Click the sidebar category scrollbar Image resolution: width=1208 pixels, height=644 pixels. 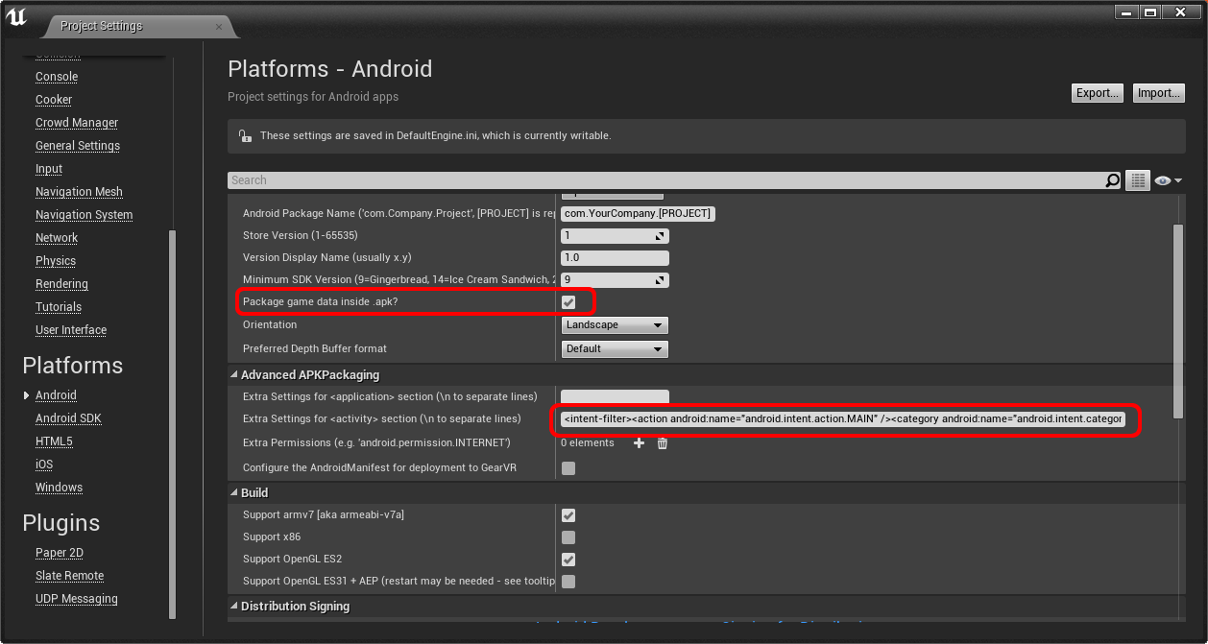click(173, 425)
